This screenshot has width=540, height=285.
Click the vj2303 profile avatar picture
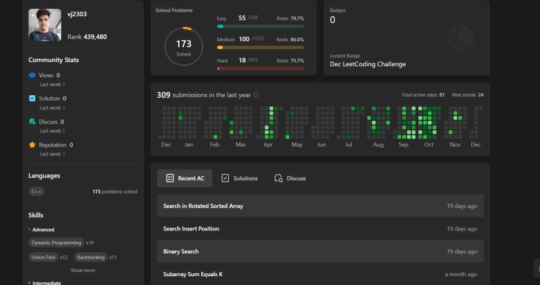[x=45, y=25]
